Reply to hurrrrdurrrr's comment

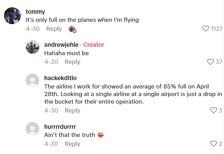[73, 144]
